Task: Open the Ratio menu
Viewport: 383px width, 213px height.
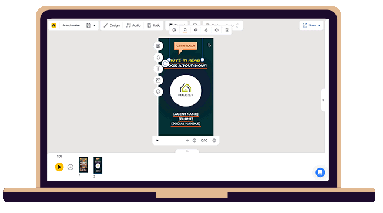Action: [154, 25]
